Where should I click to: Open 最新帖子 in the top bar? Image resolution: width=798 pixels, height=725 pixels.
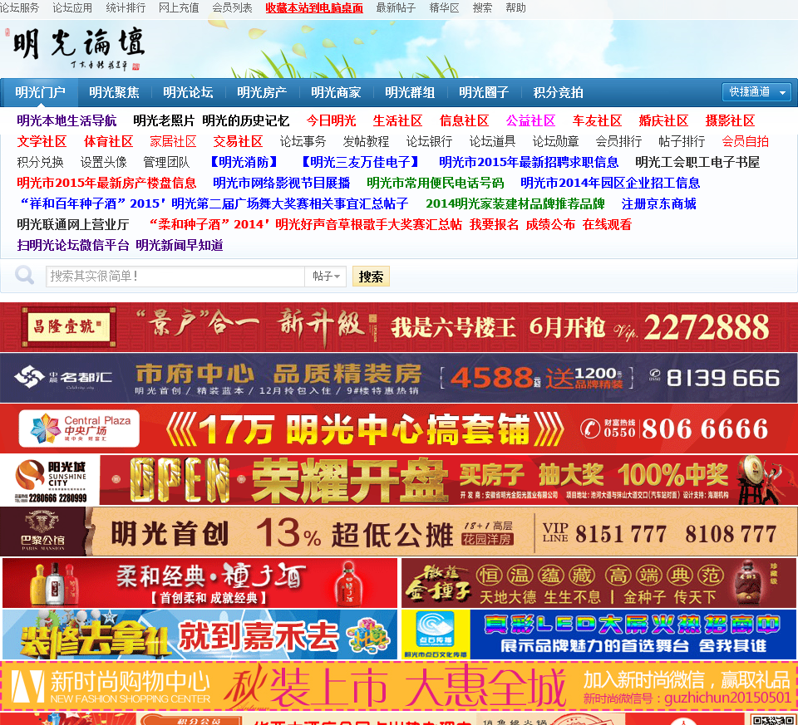(396, 7)
